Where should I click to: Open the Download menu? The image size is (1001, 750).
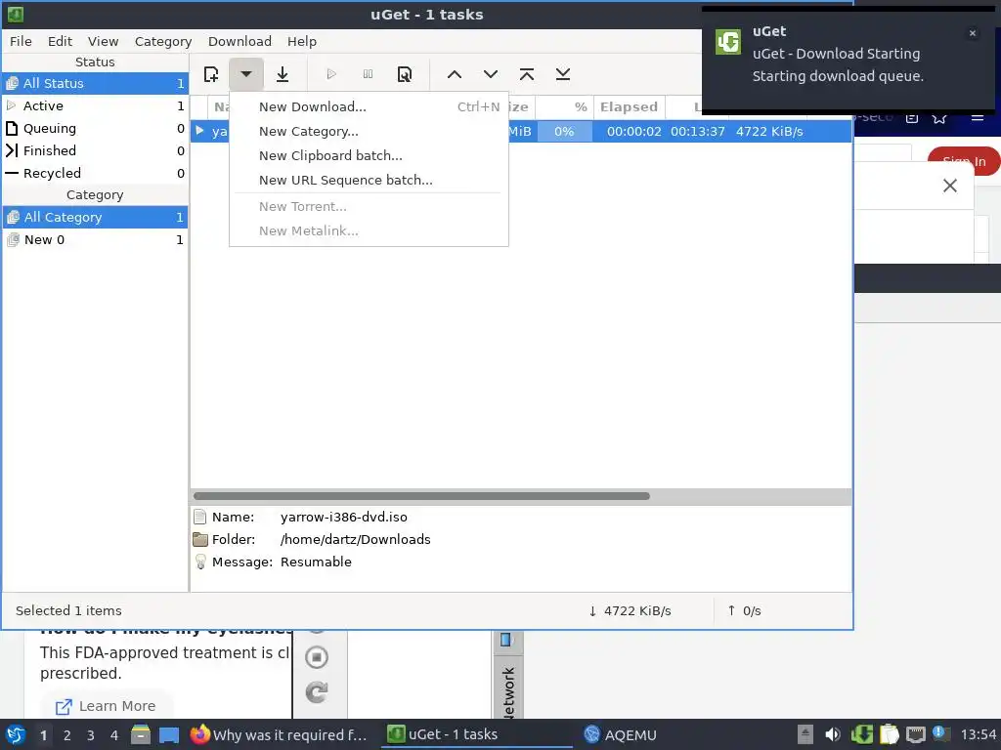coord(239,41)
